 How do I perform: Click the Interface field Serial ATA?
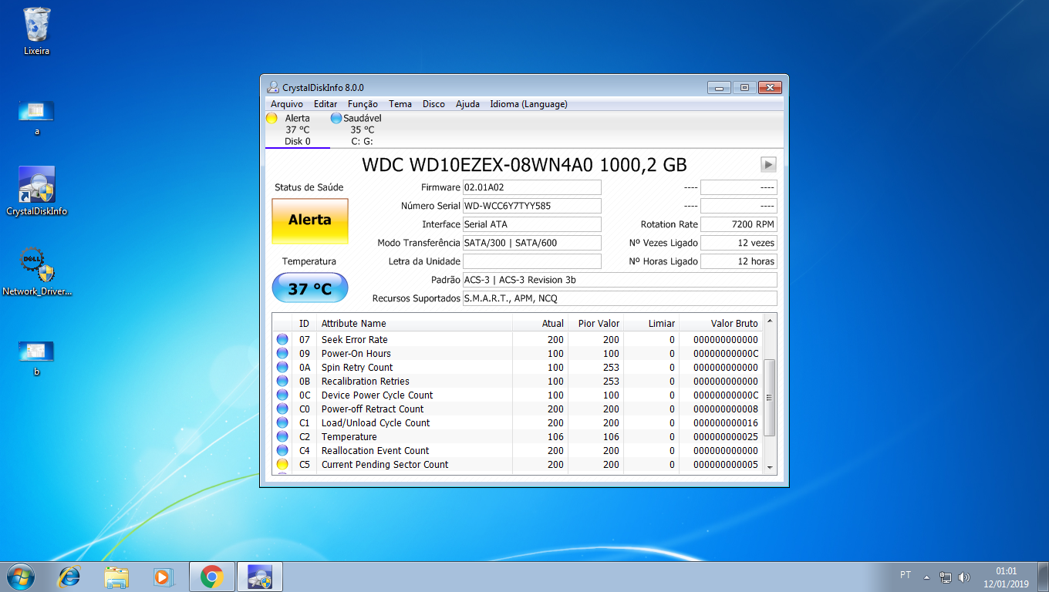click(x=531, y=224)
